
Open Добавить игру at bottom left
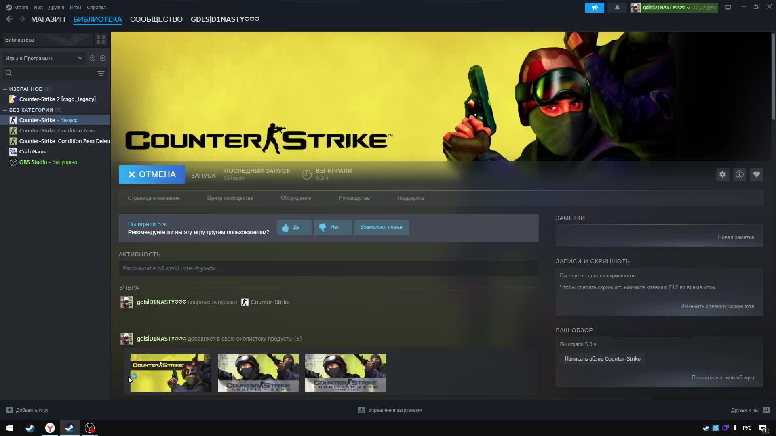(27, 410)
